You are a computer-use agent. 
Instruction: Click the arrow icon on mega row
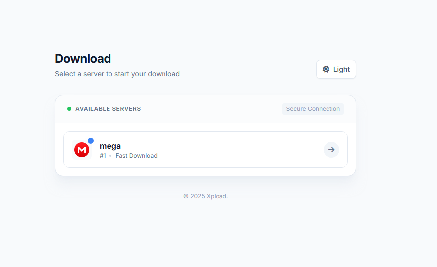[331, 150]
